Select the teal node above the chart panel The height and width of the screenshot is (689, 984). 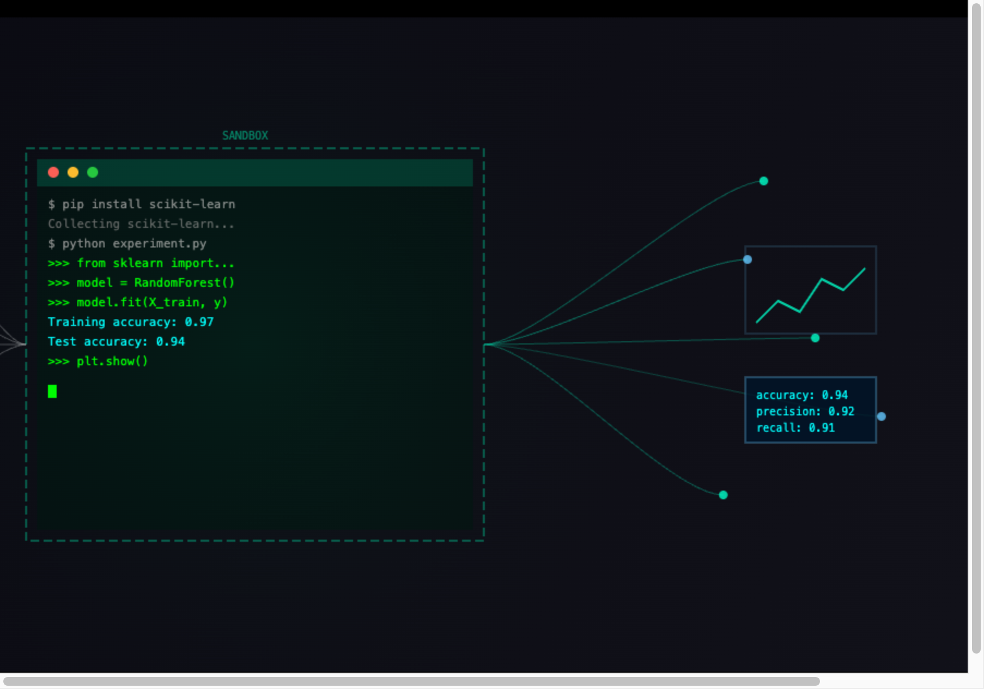tap(764, 180)
